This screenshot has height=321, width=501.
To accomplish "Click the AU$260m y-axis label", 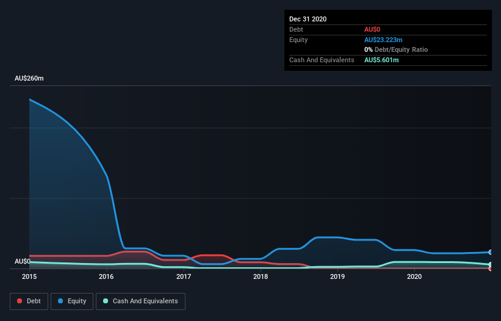I will click(x=29, y=78).
